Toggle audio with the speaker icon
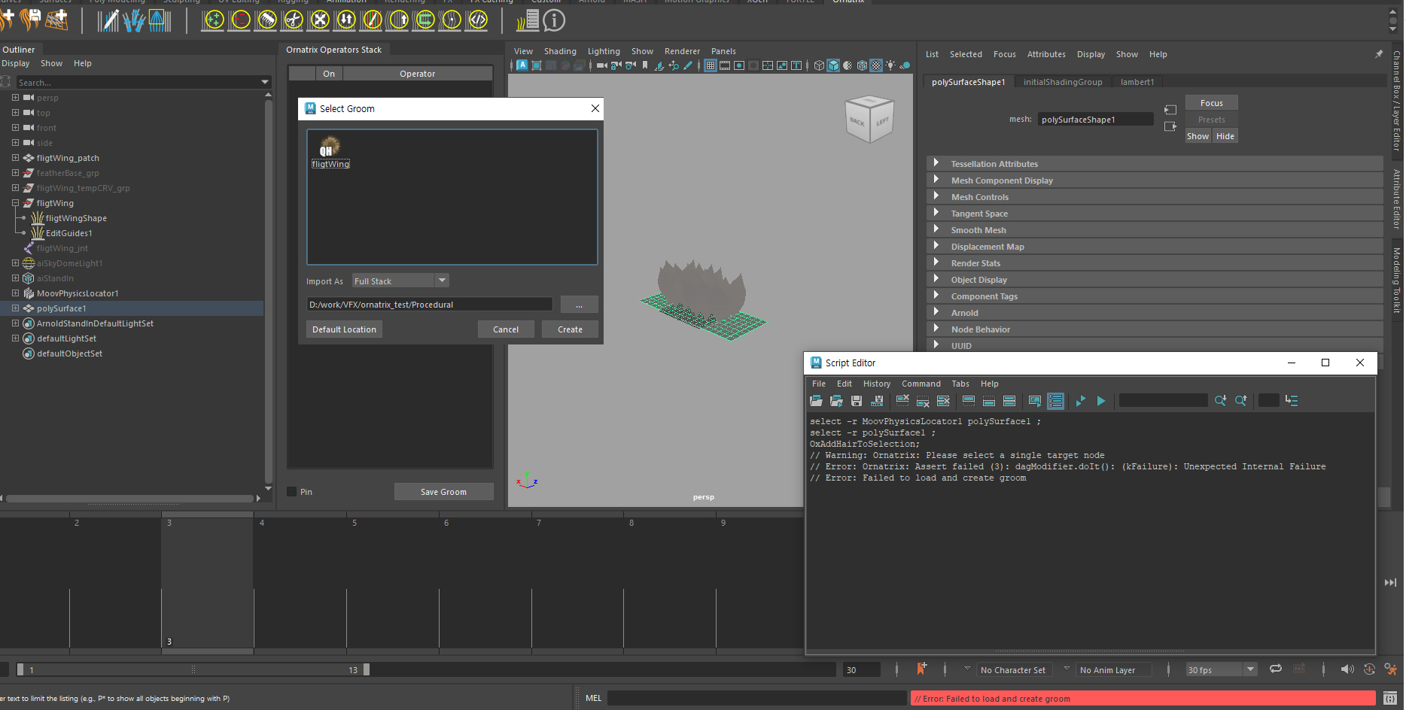Screen dimensions: 1406x710 coord(1347,669)
